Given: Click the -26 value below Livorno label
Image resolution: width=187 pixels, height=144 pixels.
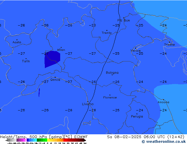Looking at the screenshot, I should [x=92, y=110].
